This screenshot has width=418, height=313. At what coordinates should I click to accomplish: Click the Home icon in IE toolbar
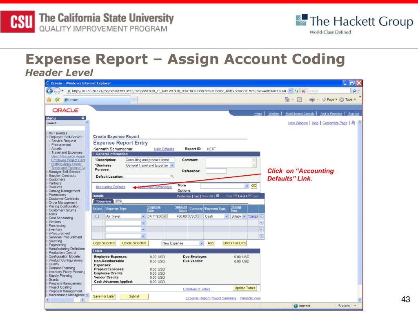[287, 99]
